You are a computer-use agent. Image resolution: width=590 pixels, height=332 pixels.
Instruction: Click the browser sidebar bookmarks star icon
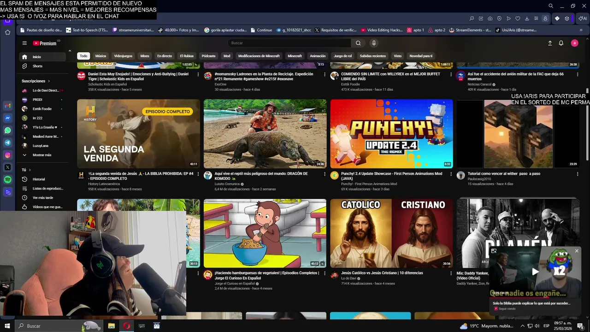pos(7,32)
